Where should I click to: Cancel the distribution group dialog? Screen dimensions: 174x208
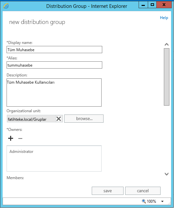pyautogui.click(x=143, y=191)
